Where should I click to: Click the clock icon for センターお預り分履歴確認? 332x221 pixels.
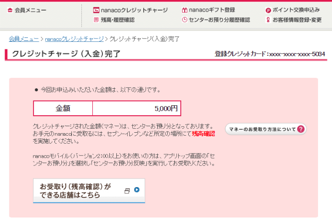(185, 20)
